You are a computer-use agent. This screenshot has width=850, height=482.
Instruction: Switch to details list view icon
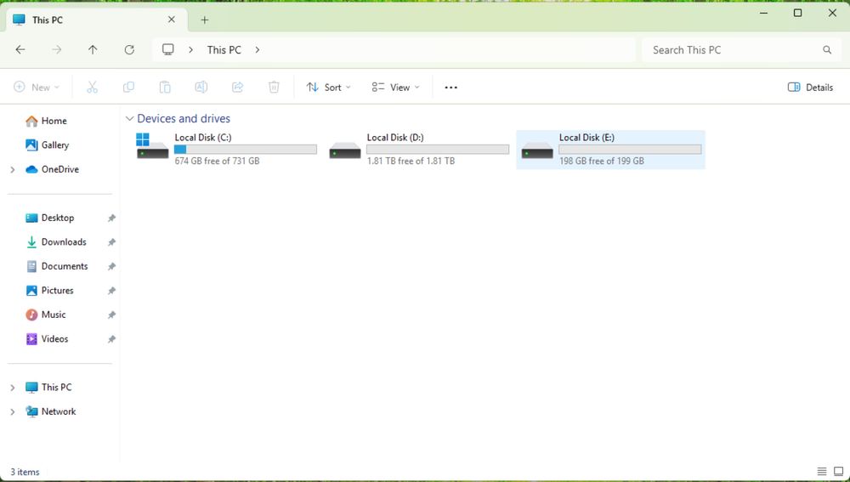(x=822, y=472)
